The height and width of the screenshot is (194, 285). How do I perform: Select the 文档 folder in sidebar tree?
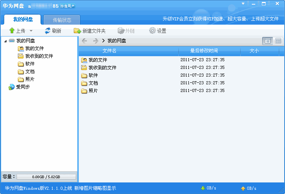coord(30,72)
